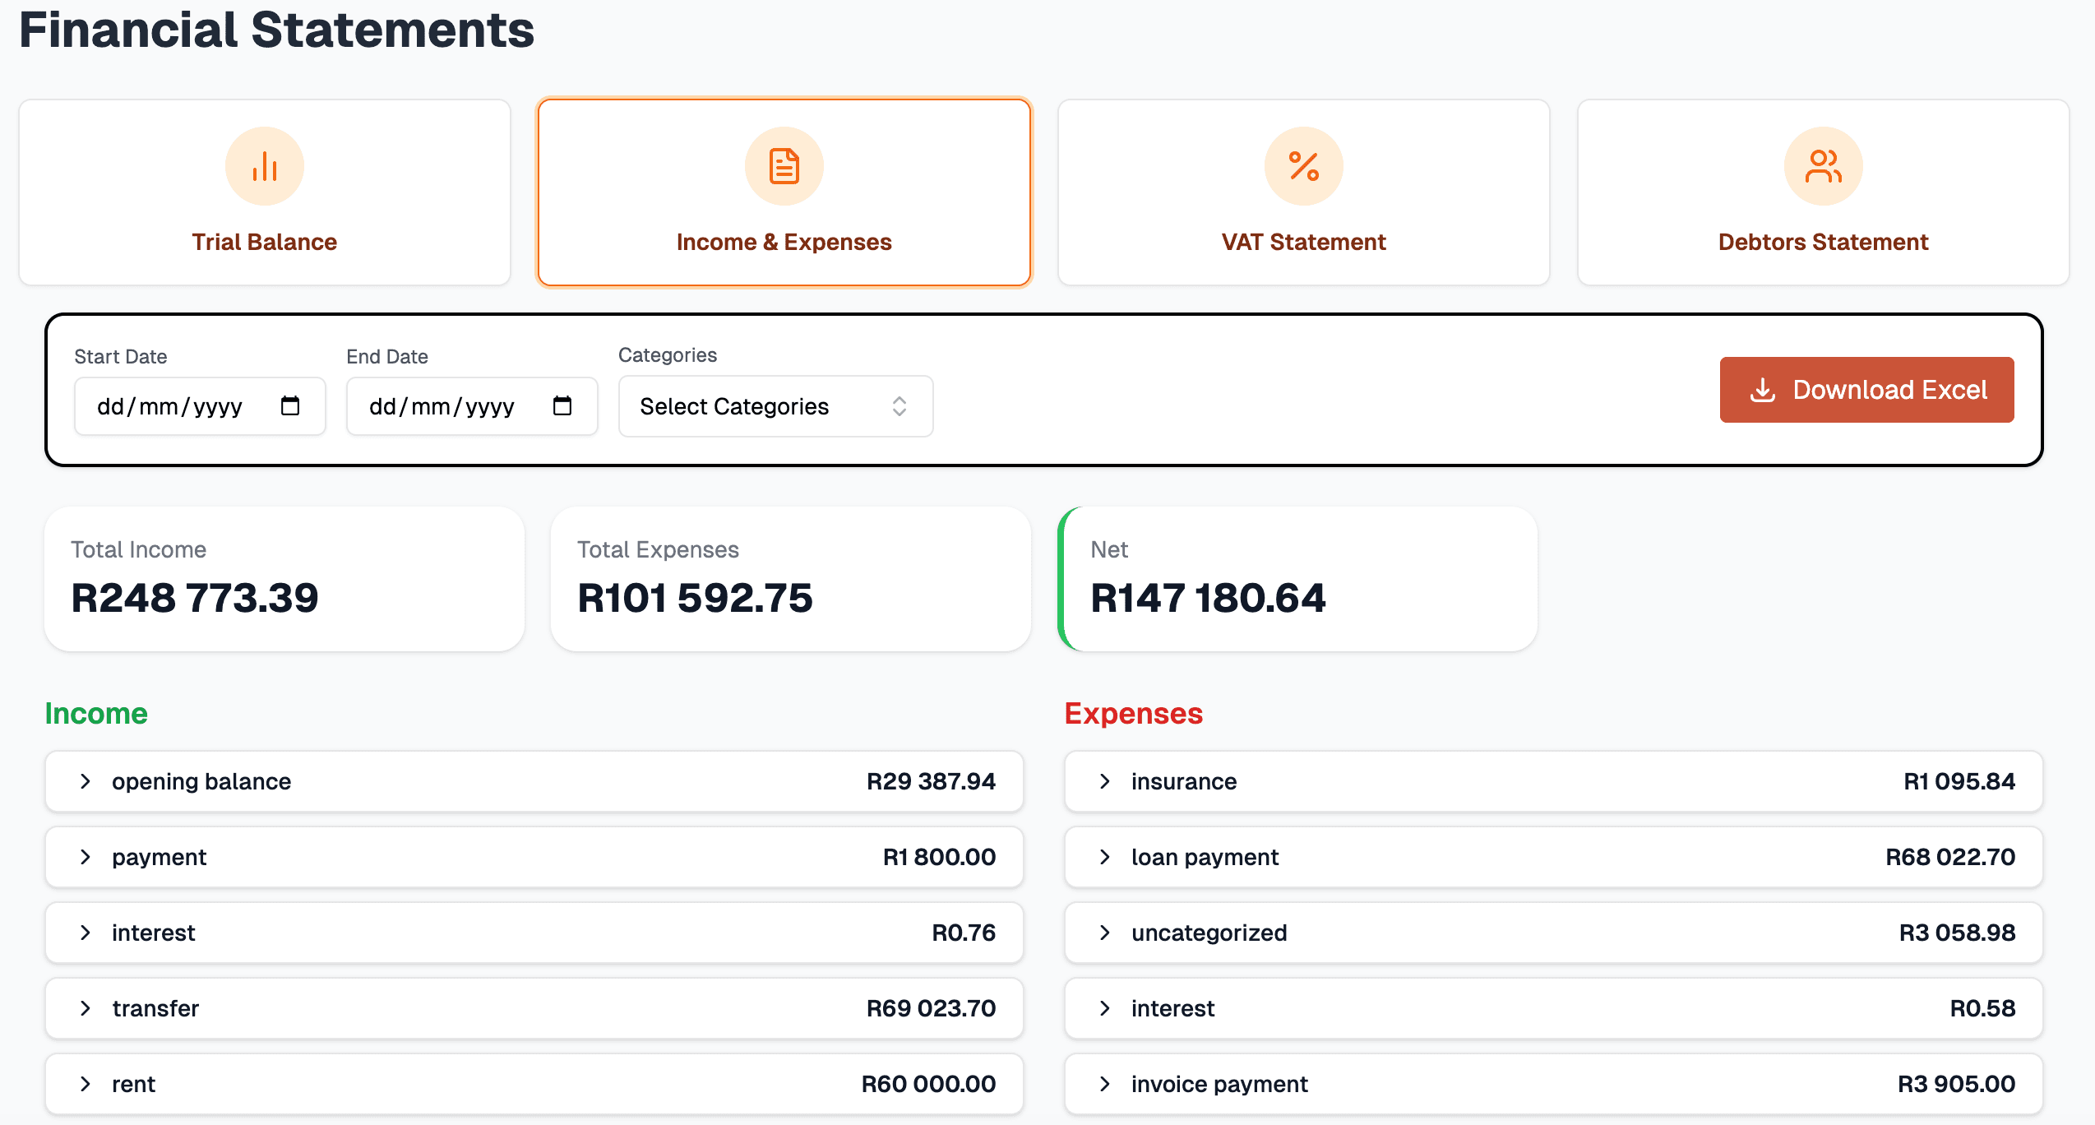Click the Net card label
2095x1125 pixels.
point(1109,549)
